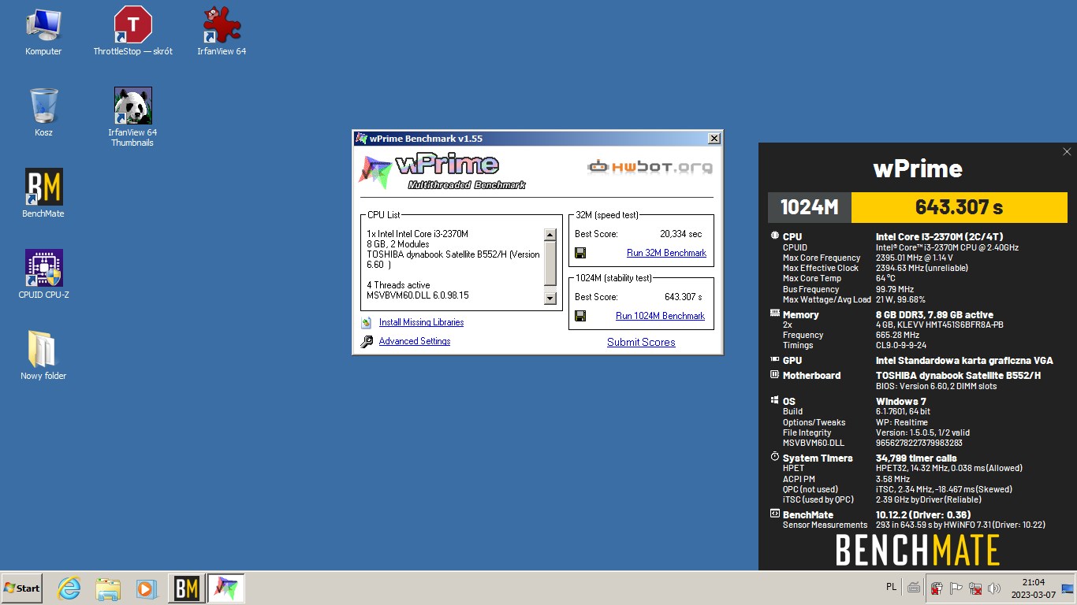This screenshot has height=605, width=1077.
Task: Open Internet Explorer from the taskbar
Action: pos(69,588)
